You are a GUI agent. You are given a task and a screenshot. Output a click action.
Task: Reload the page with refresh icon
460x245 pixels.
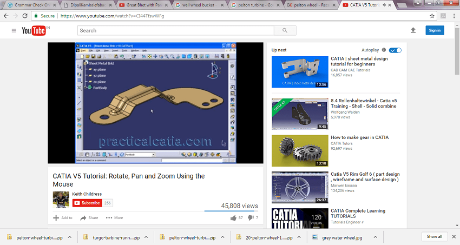(25, 16)
